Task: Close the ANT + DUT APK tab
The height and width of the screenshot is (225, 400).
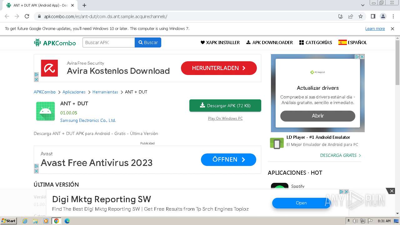Action: coord(72,5)
